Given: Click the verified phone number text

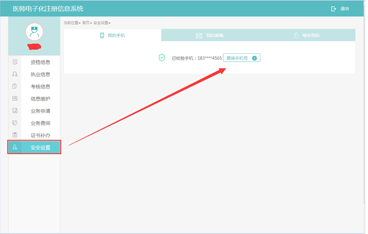Looking at the screenshot, I should tap(197, 58).
